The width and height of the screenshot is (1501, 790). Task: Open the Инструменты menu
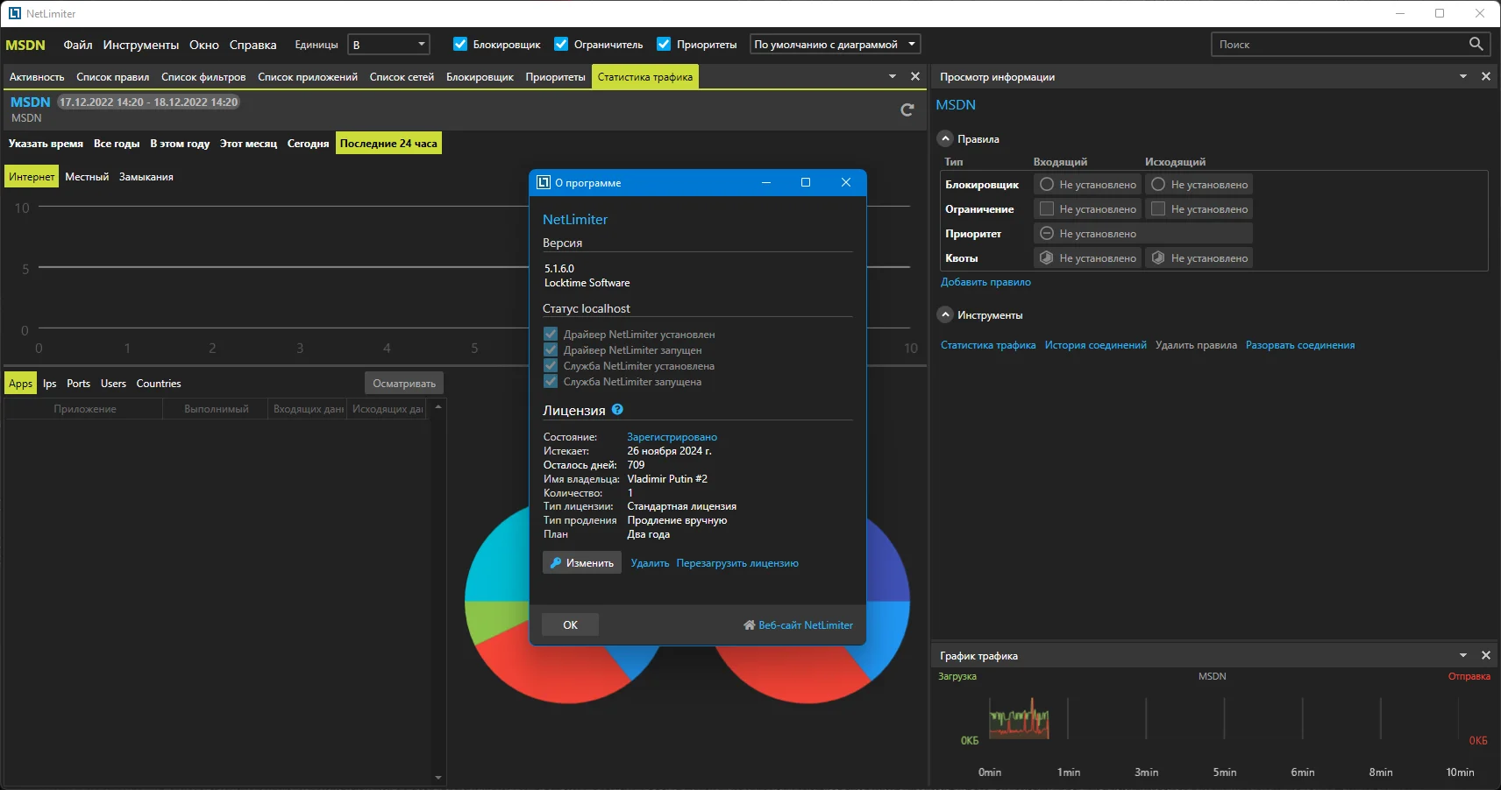point(140,45)
